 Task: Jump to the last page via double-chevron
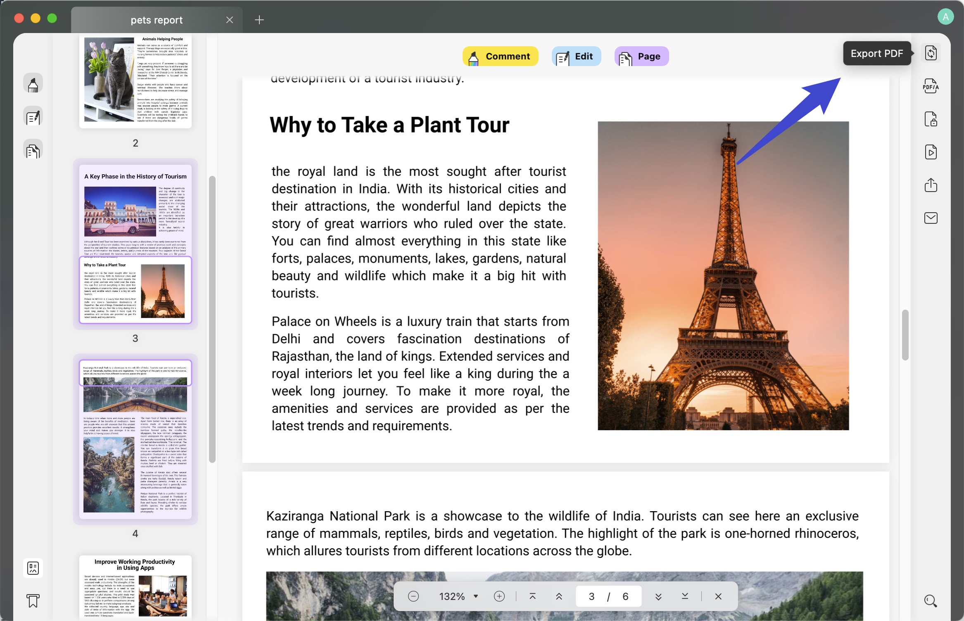coord(684,596)
